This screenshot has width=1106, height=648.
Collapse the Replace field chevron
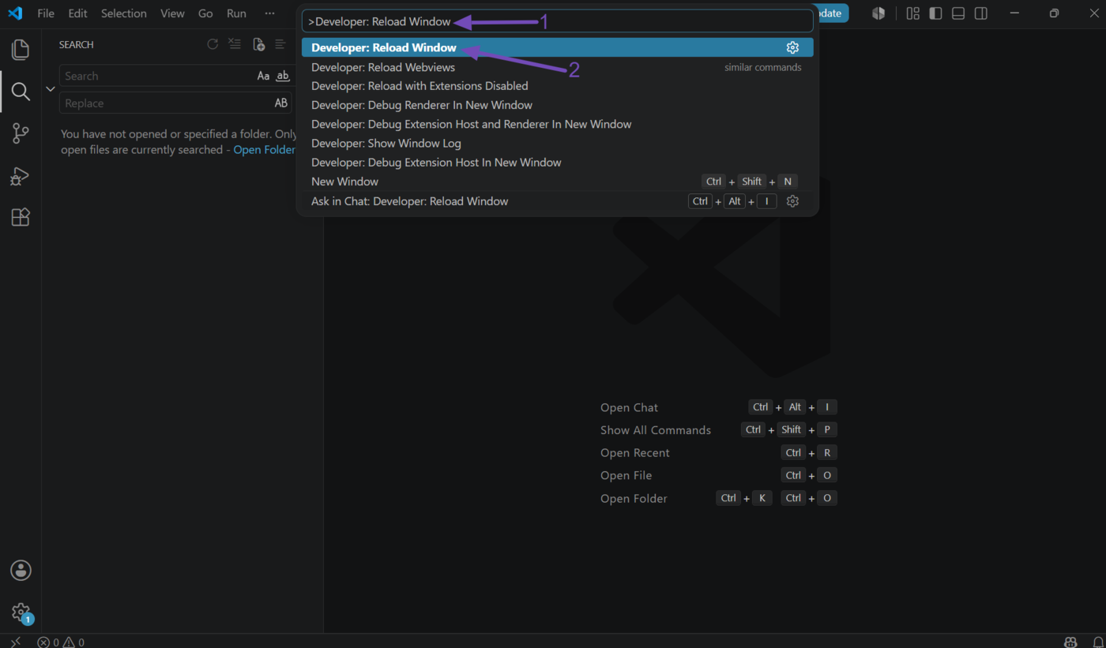pyautogui.click(x=51, y=89)
